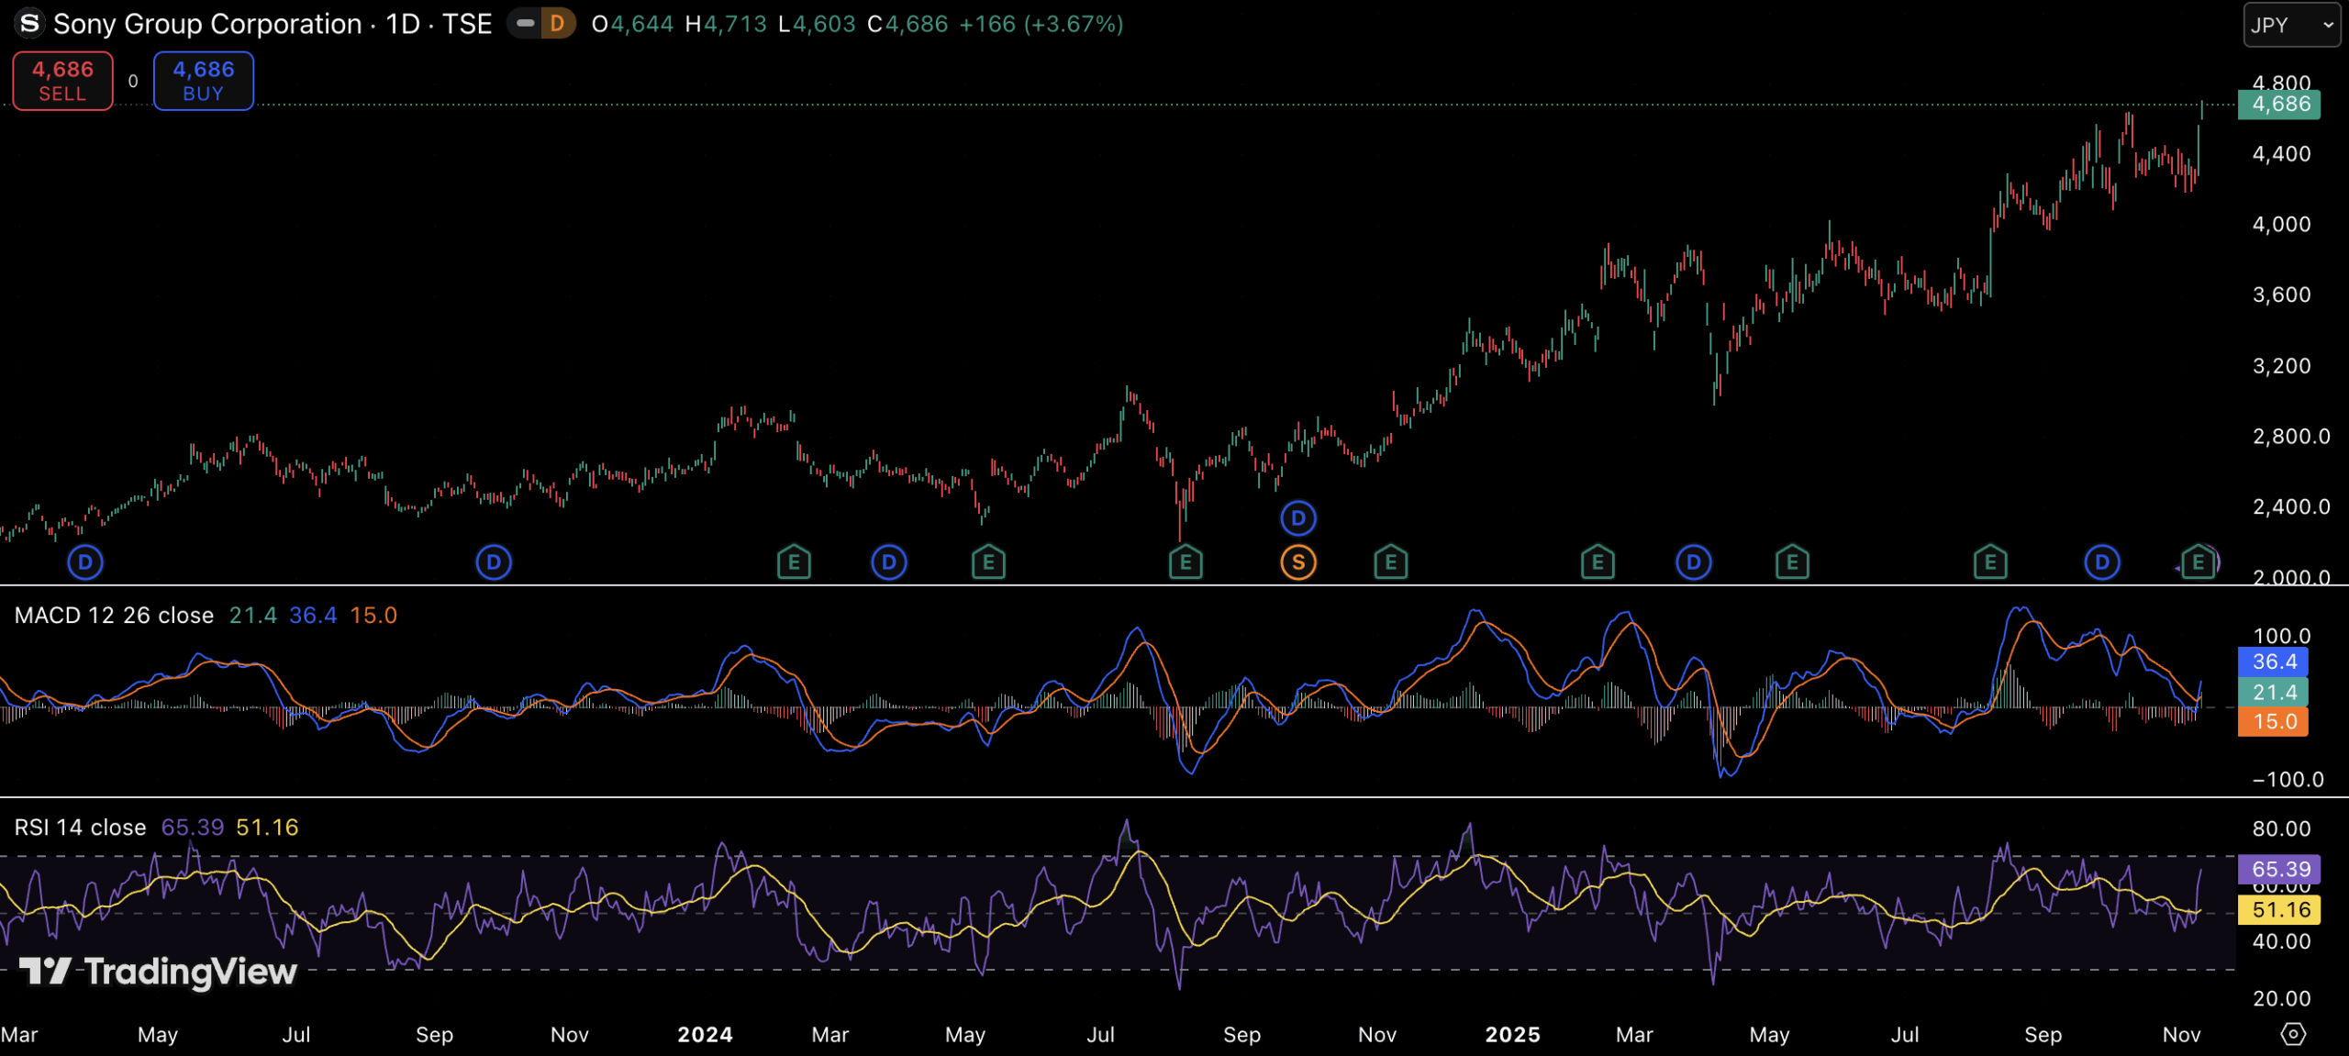Click the earnings E marker near Mar 2024
This screenshot has width=2349, height=1056.
click(794, 562)
